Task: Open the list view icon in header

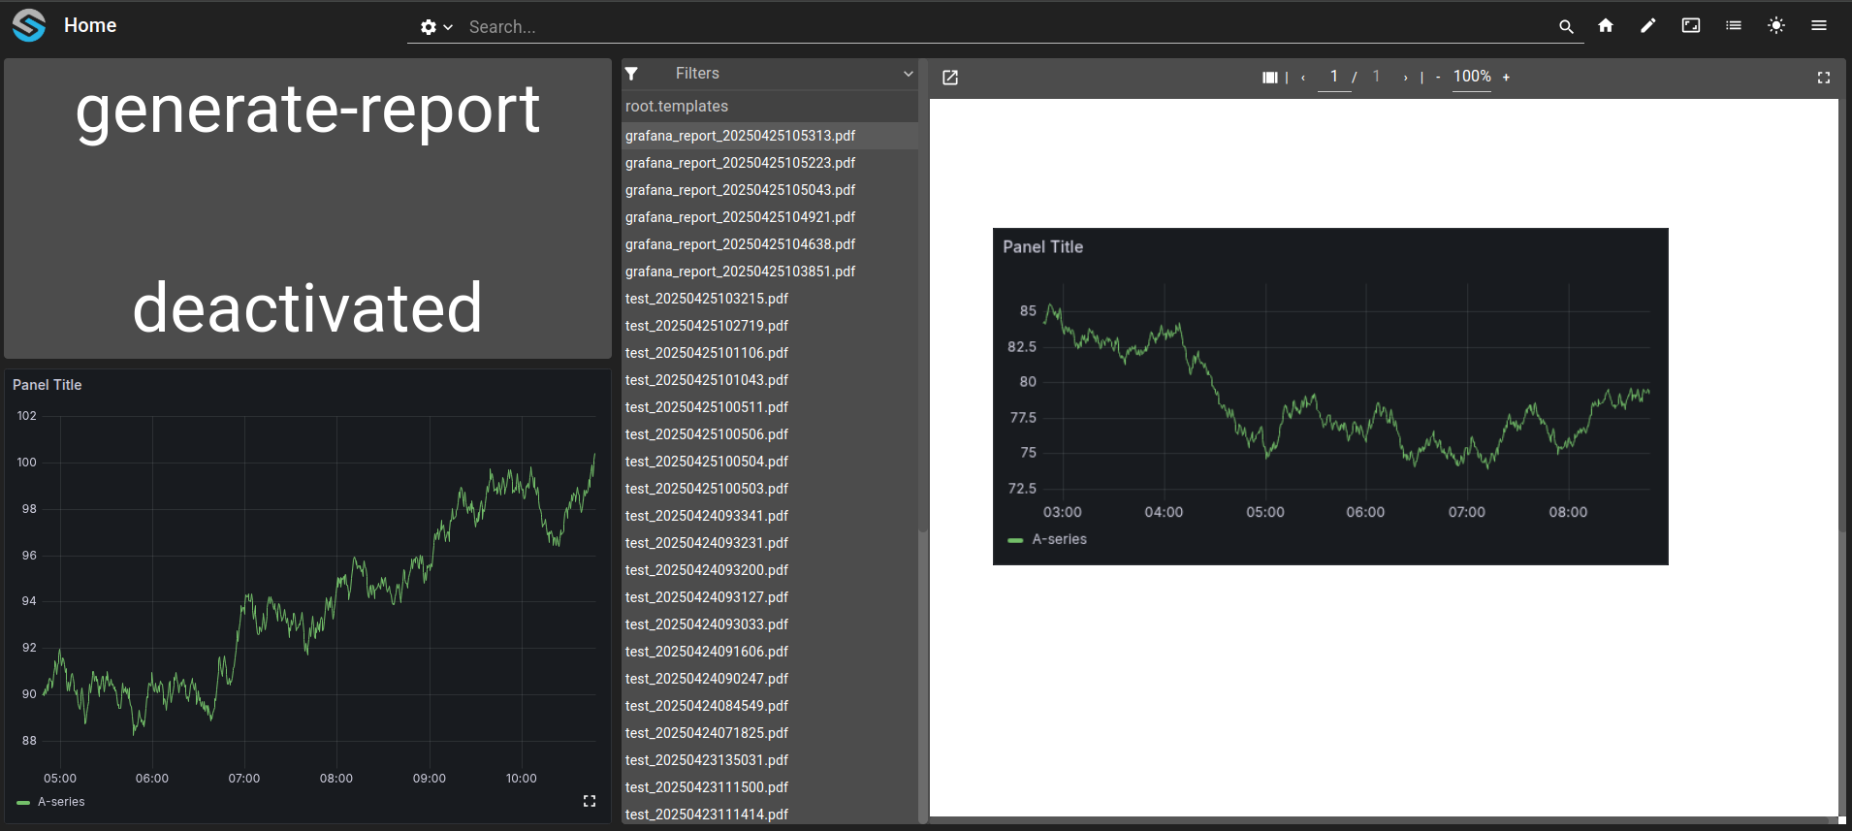Action: 1734,25
